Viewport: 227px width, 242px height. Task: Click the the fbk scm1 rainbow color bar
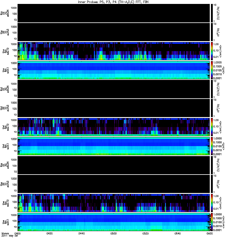(212, 222)
